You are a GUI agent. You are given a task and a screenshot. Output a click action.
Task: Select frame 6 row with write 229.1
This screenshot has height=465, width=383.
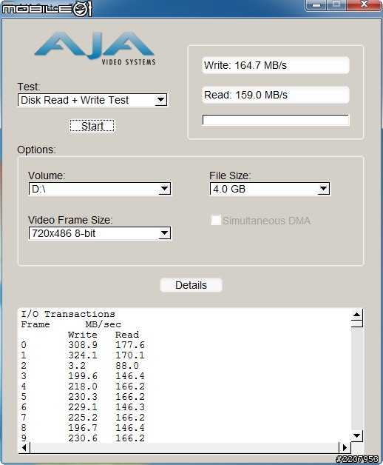[x=83, y=407]
